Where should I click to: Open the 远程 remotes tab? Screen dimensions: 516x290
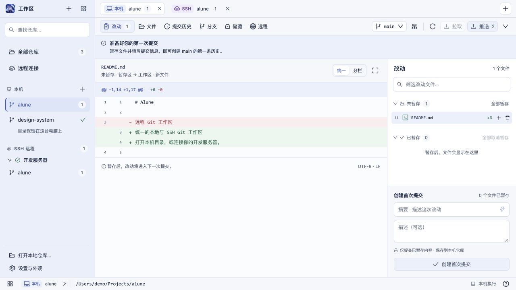259,27
